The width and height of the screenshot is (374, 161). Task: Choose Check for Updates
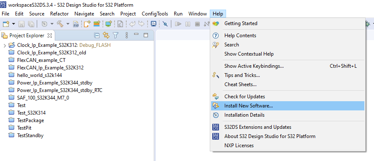pos(287,97)
